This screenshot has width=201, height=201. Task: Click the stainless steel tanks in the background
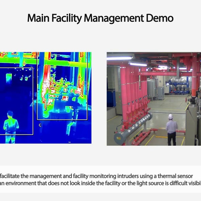(152, 88)
